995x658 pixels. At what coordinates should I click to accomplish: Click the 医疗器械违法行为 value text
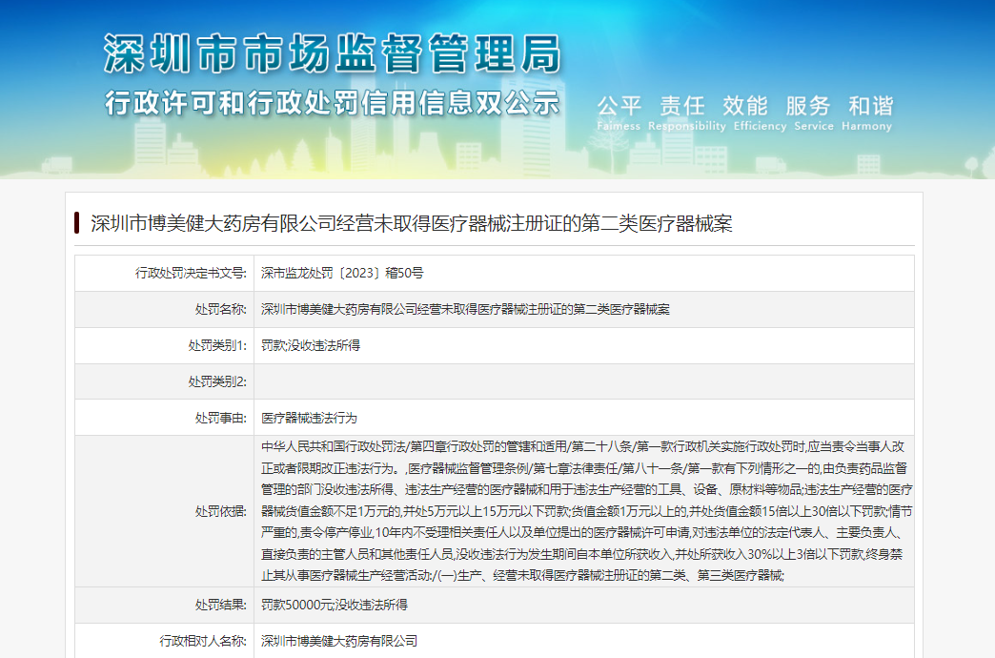(x=309, y=418)
